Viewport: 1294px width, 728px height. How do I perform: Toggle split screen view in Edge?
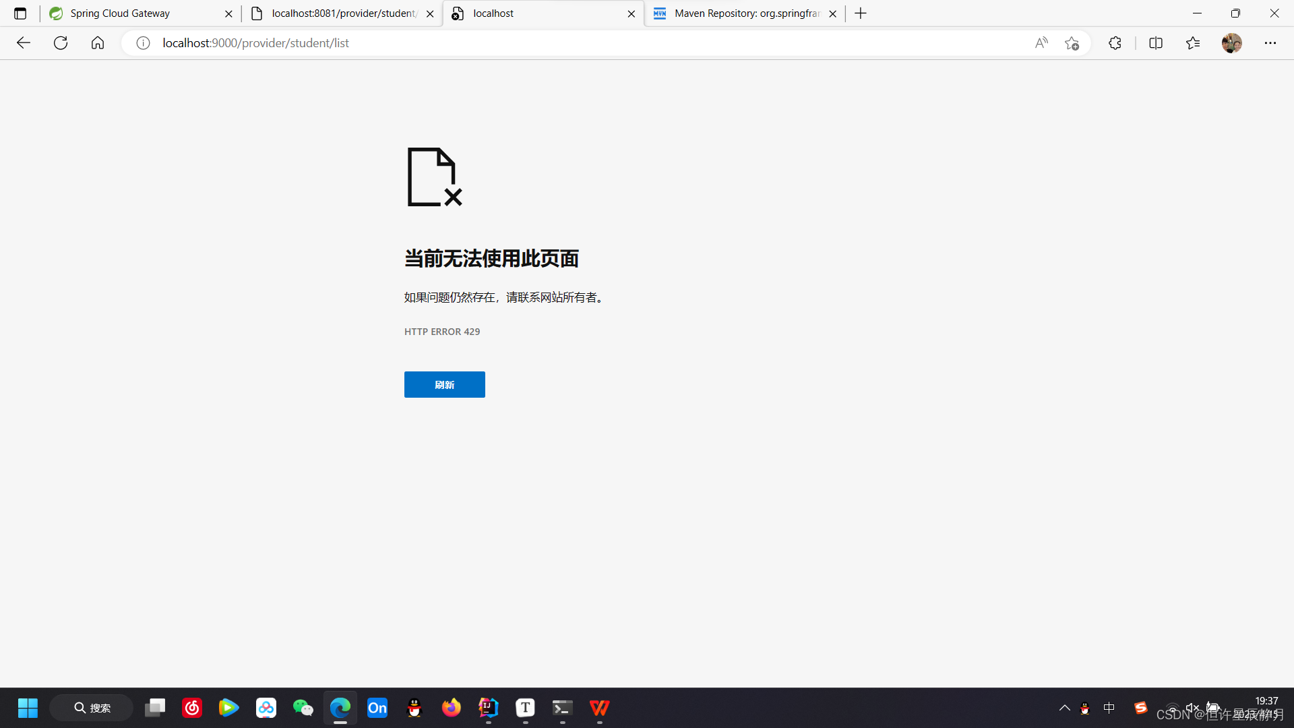1155,42
